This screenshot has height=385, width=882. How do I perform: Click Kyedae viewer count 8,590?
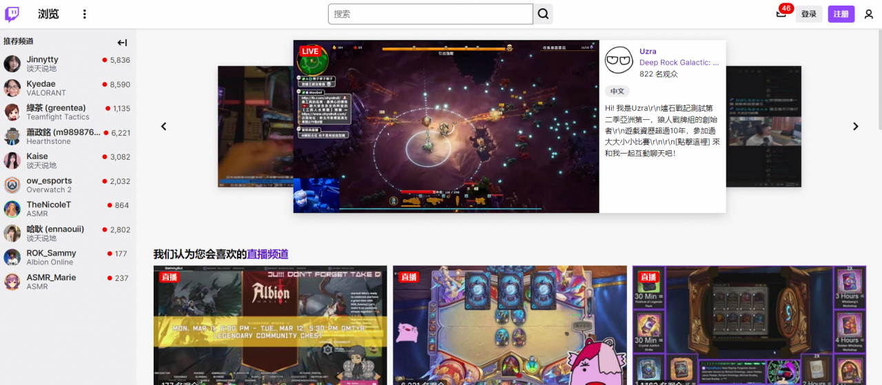pyautogui.click(x=120, y=85)
